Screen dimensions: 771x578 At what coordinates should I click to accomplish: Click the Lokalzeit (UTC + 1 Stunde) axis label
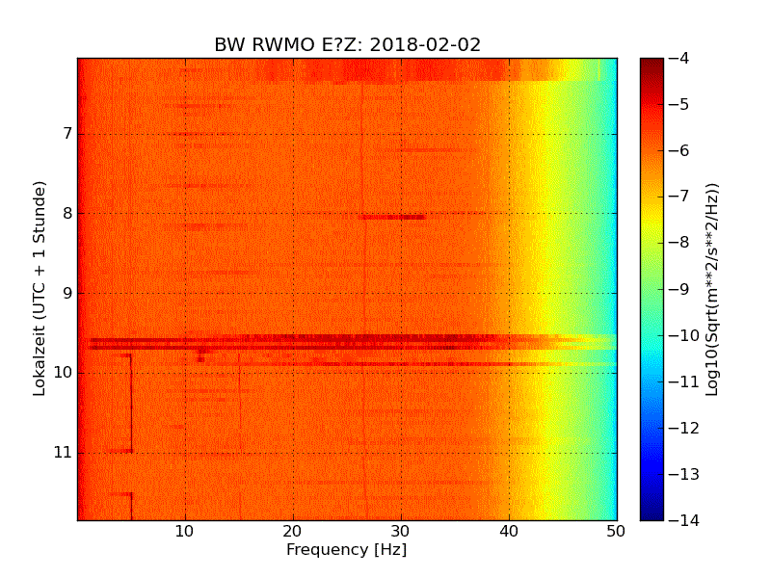40,289
